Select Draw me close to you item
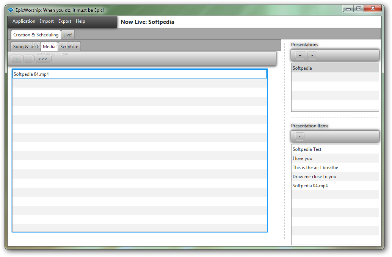Viewport: 392px width, 257px height. point(335,177)
